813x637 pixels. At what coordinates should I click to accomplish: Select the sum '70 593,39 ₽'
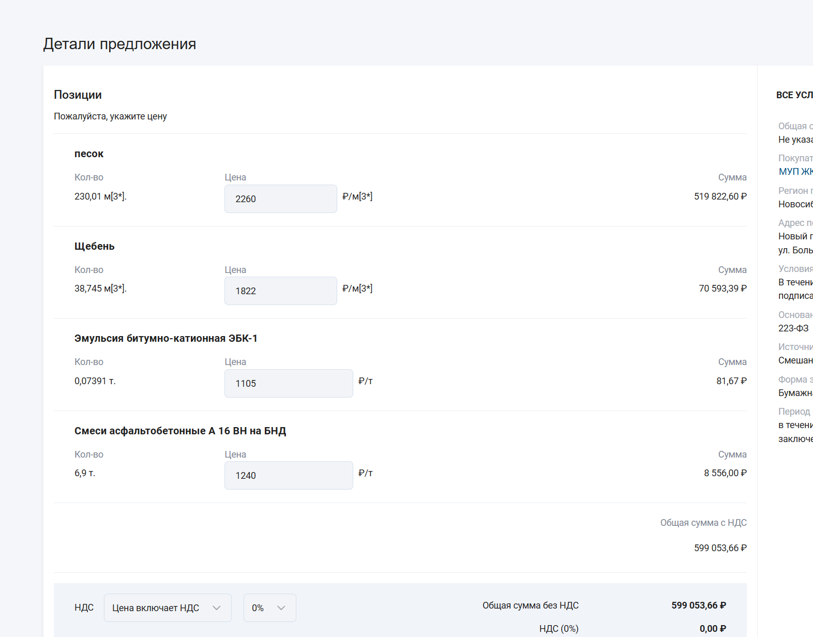(x=722, y=289)
